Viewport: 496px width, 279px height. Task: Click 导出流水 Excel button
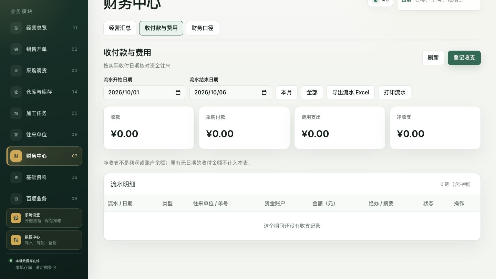tap(351, 93)
